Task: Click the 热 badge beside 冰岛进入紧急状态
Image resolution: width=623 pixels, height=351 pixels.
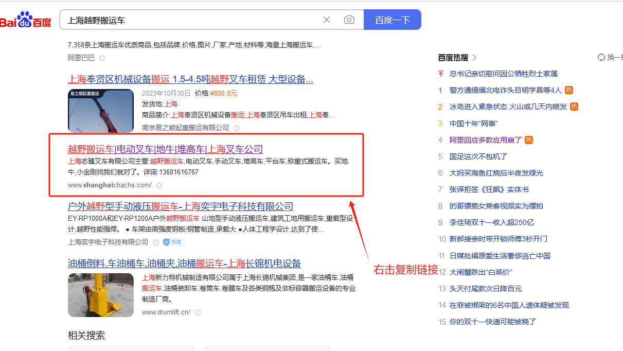Action: pyautogui.click(x=574, y=107)
